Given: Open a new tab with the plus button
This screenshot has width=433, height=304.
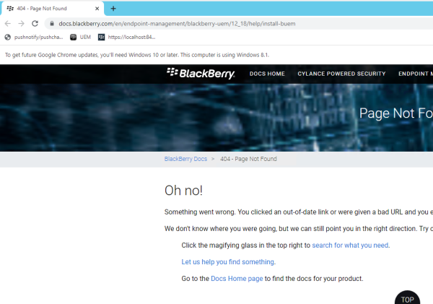Looking at the screenshot, I should pos(113,9).
